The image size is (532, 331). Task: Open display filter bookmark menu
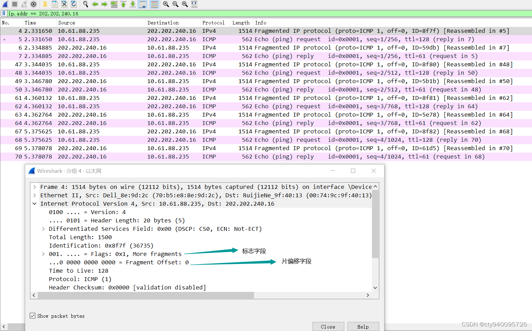4,14
